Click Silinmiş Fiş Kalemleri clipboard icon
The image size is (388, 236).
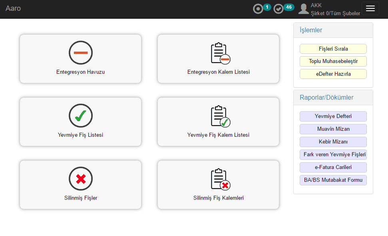[219, 179]
